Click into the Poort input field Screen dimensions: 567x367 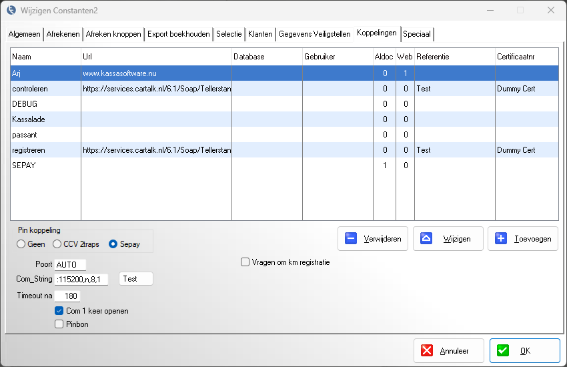(x=70, y=265)
